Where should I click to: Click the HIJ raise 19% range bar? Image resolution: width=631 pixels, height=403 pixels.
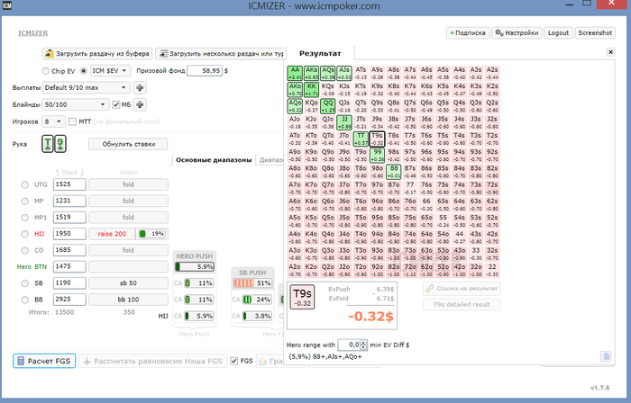coord(151,234)
